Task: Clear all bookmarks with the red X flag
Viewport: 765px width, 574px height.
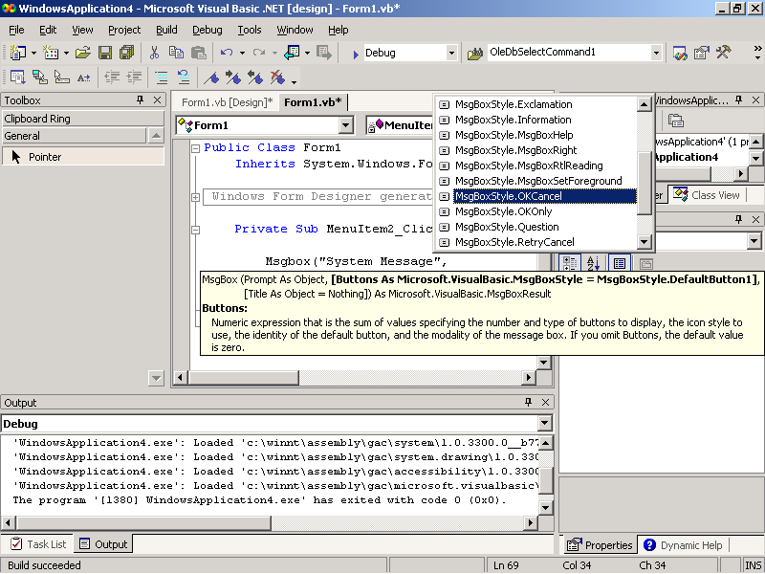Action: click(277, 77)
